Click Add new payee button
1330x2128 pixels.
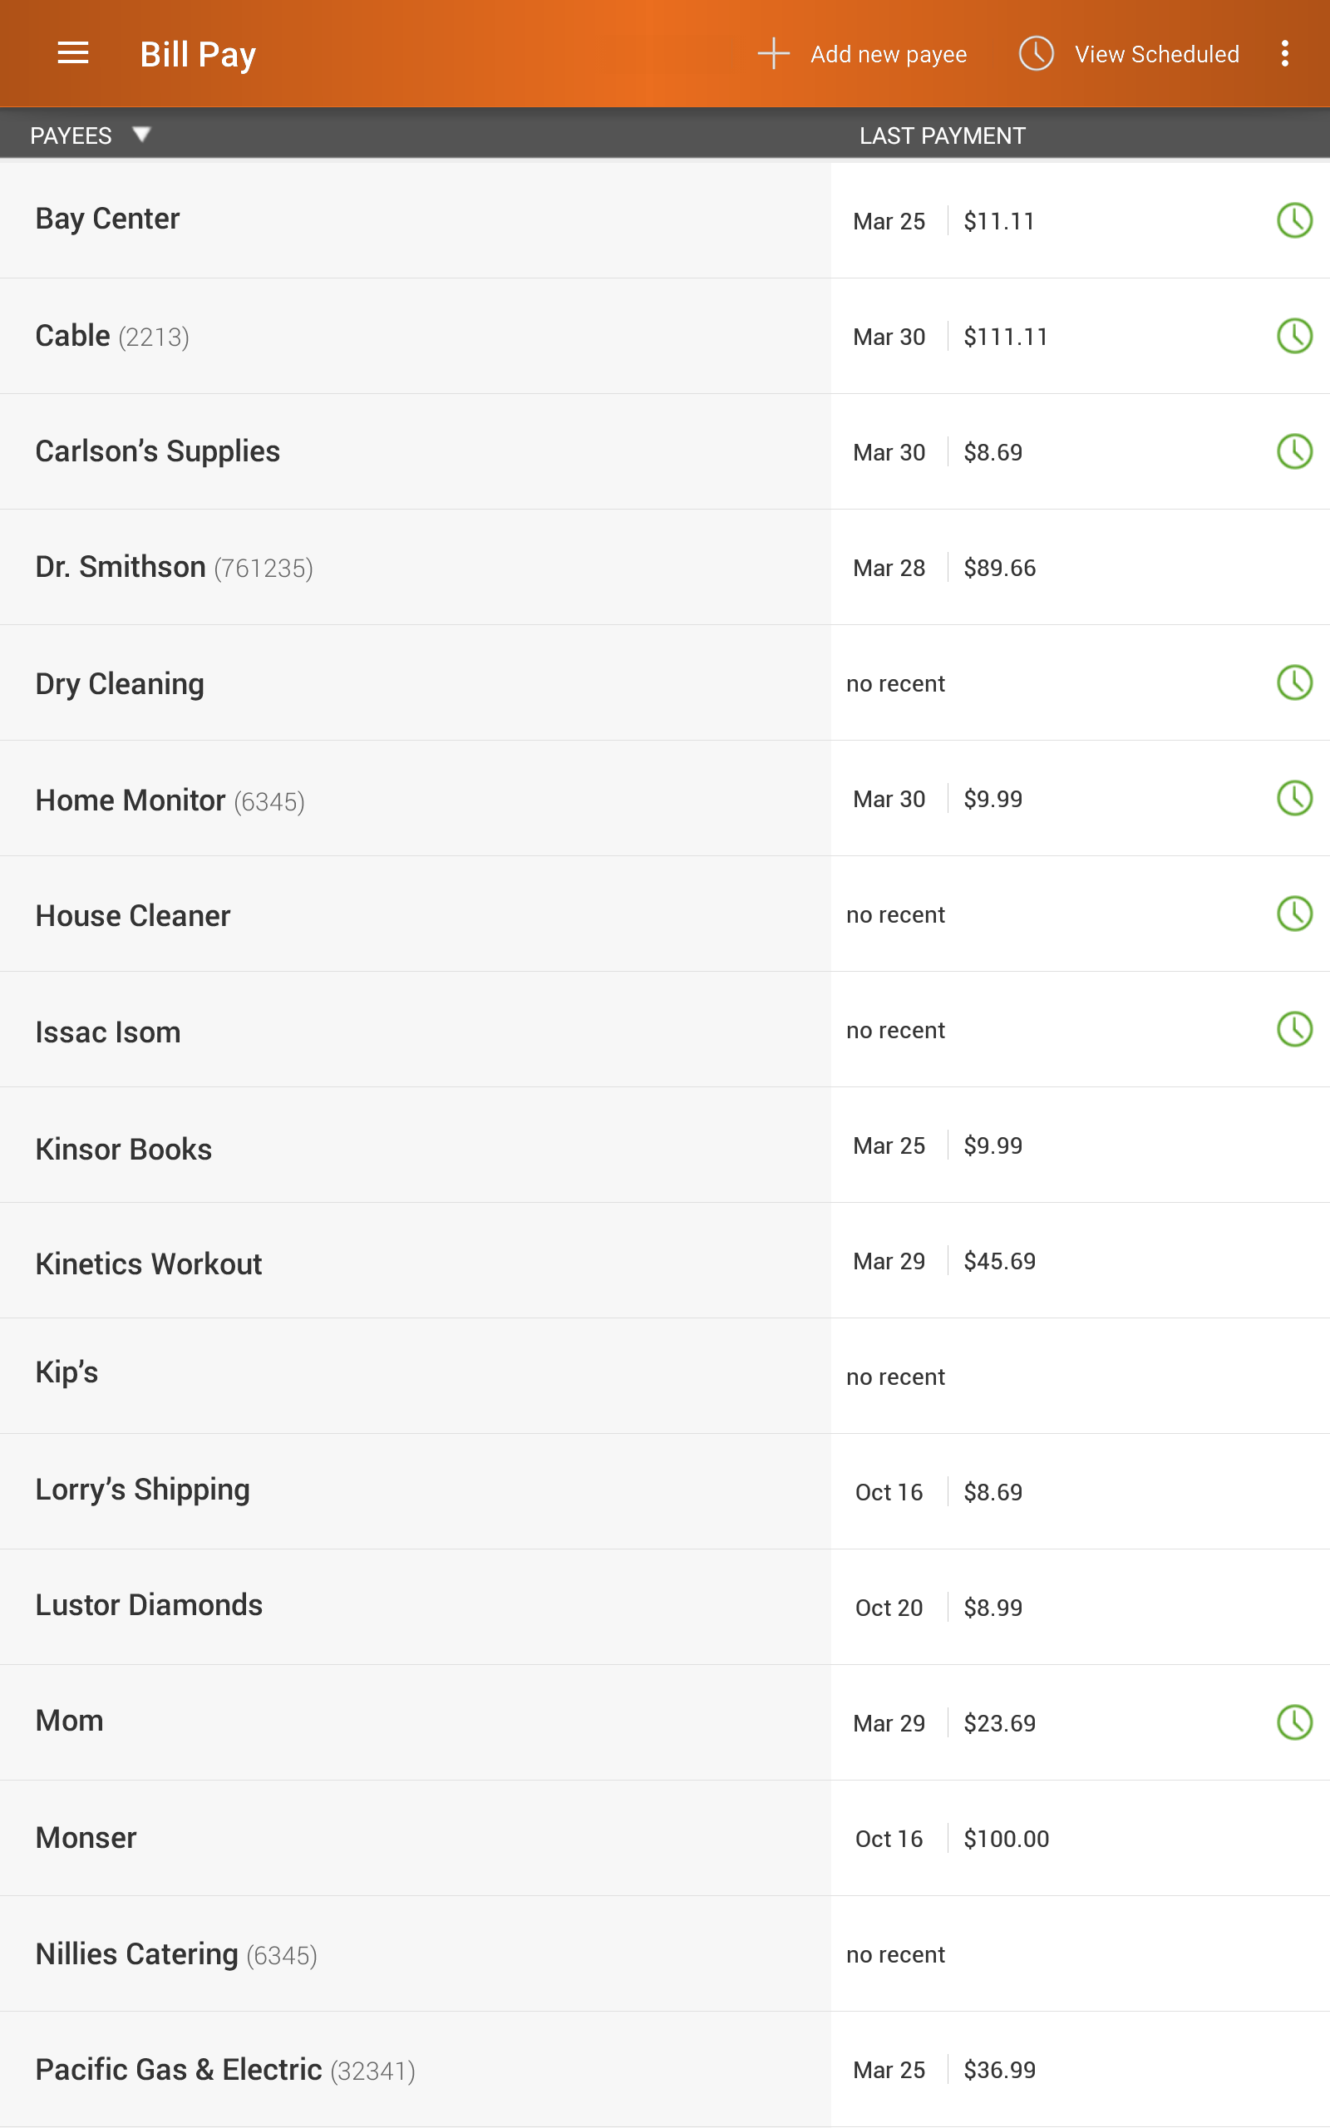862,54
